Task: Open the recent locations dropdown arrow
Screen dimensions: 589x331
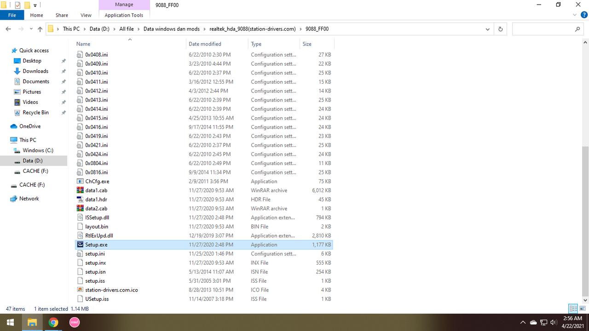Action: pyautogui.click(x=31, y=29)
